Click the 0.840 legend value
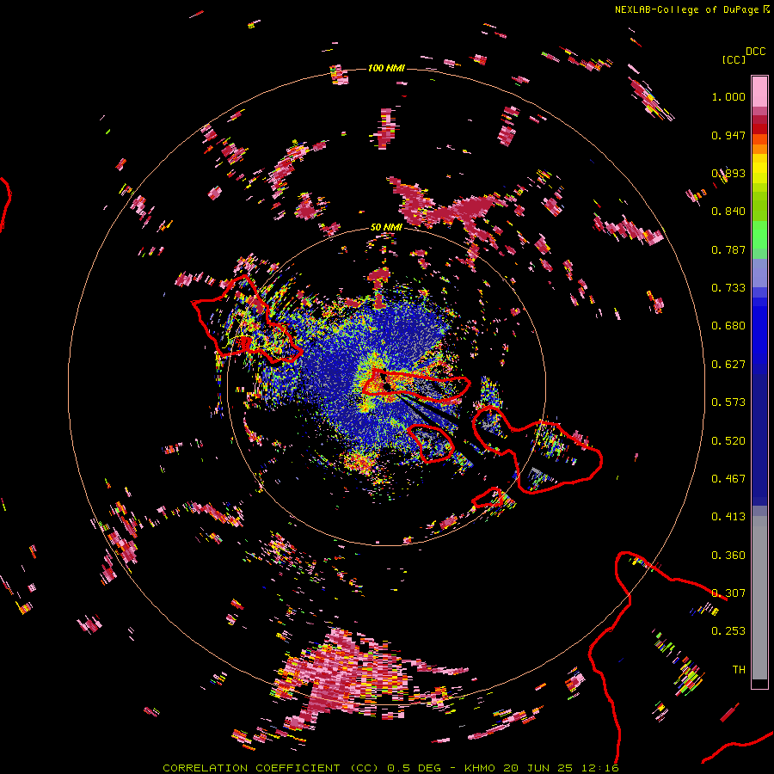Viewport: 774px width, 774px height. click(x=728, y=212)
